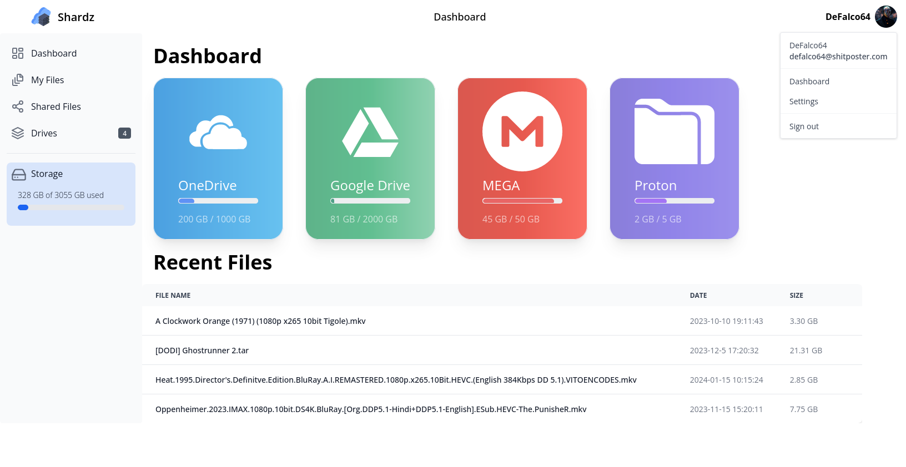906x467 pixels.
Task: Select the Oppenheimer.2023.IMAX mkv file
Action: click(371, 409)
